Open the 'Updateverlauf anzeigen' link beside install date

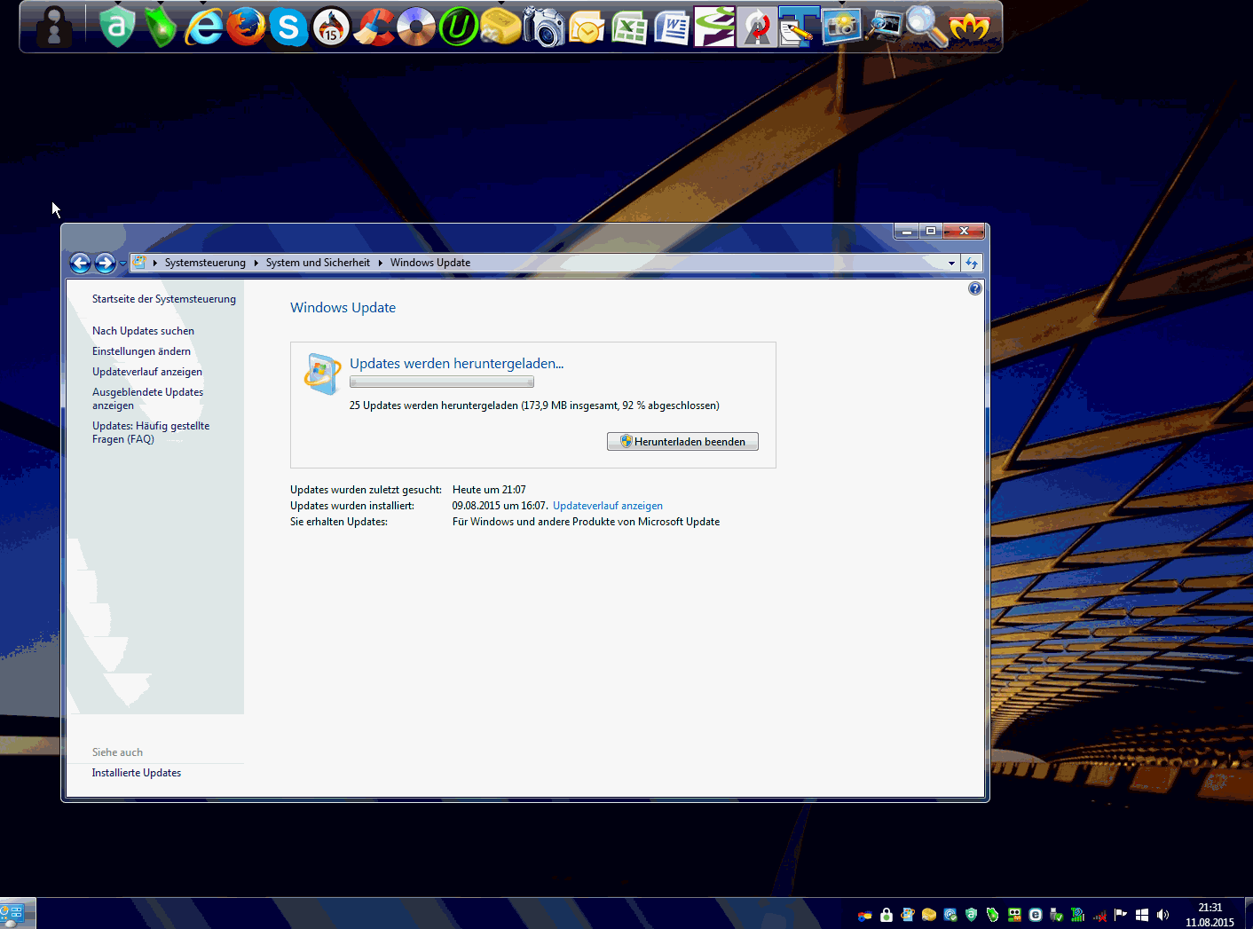607,506
